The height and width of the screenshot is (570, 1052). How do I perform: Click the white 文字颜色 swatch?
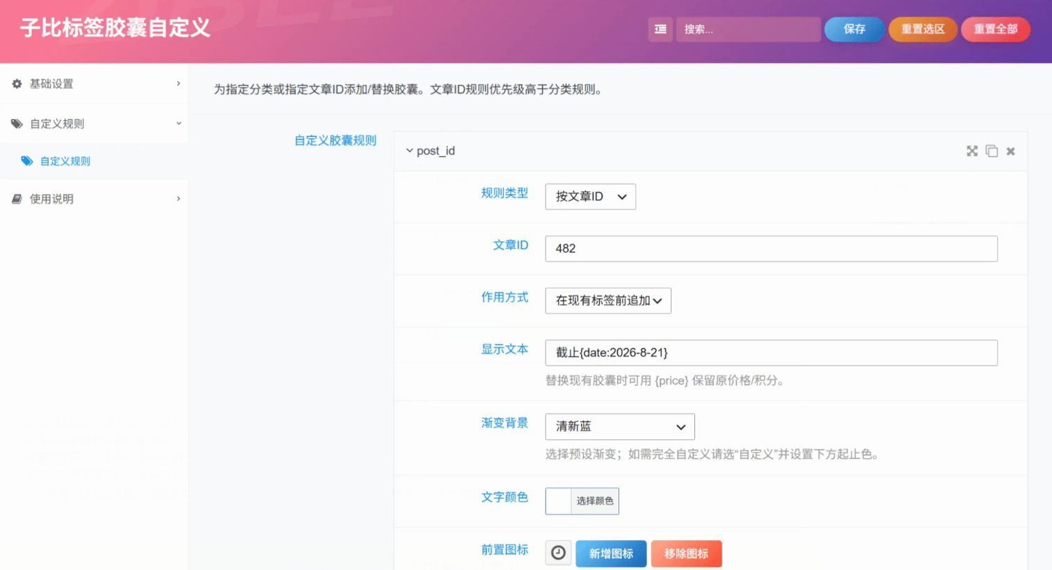[x=558, y=501]
